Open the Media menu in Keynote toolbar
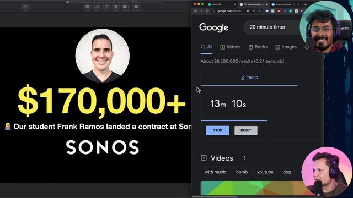The image size is (353, 198). [x=126, y=7]
